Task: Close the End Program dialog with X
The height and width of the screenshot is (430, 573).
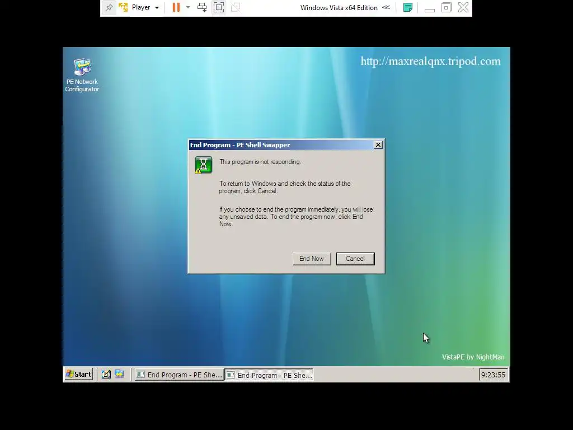Action: (x=378, y=145)
